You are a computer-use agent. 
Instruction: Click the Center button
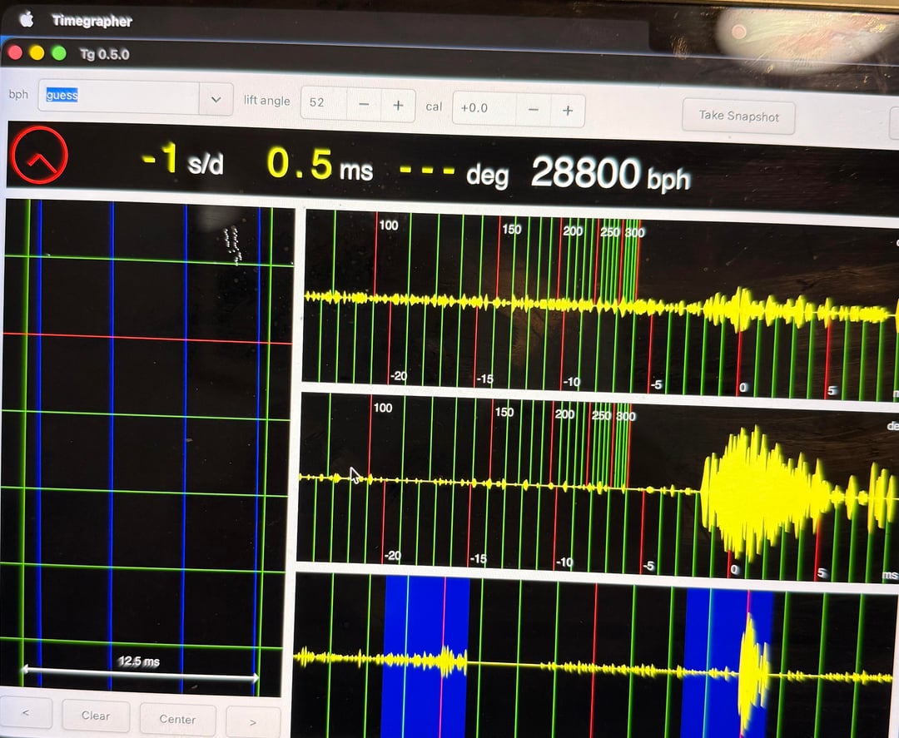178,719
